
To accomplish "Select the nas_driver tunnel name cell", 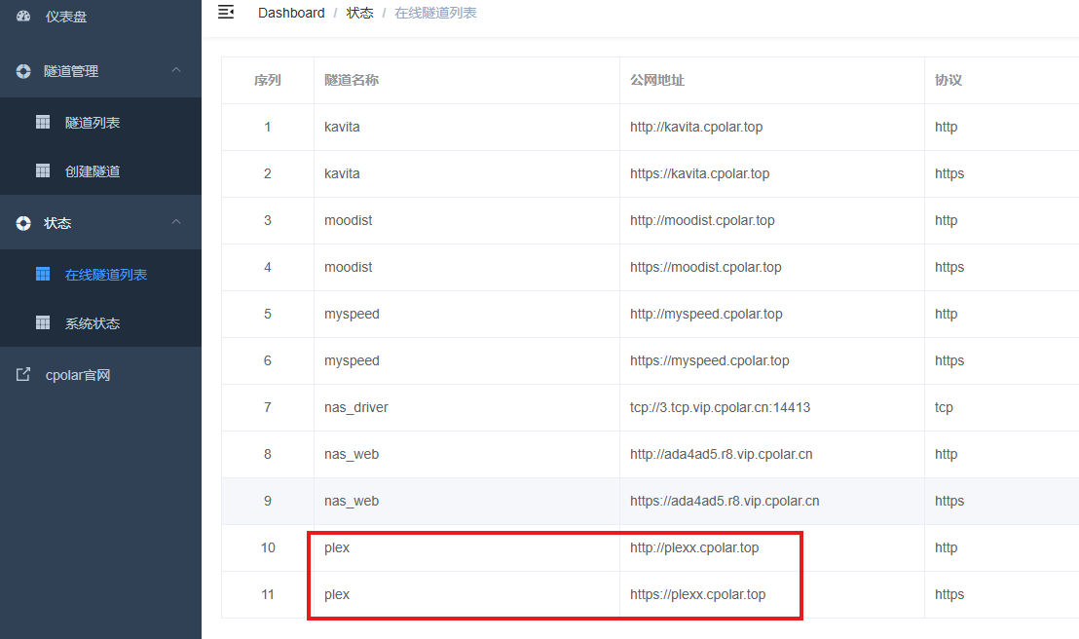I will click(356, 407).
